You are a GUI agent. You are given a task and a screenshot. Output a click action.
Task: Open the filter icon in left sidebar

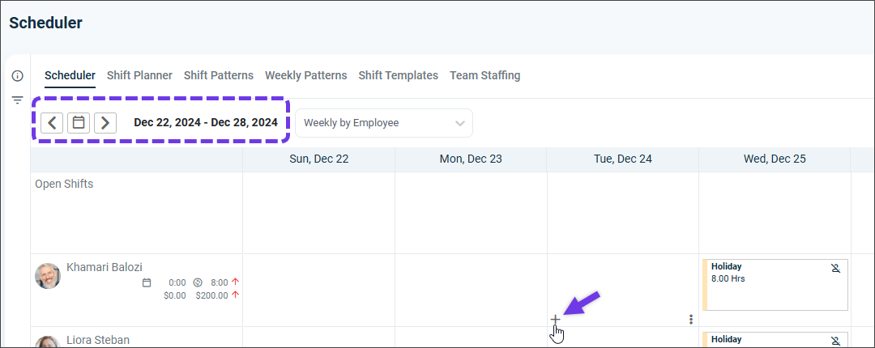(x=17, y=100)
